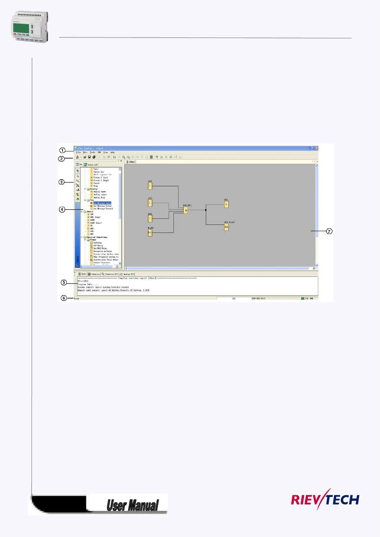Image resolution: width=380 pixels, height=537 pixels.
Task: Open the View menu
Action: click(106, 152)
